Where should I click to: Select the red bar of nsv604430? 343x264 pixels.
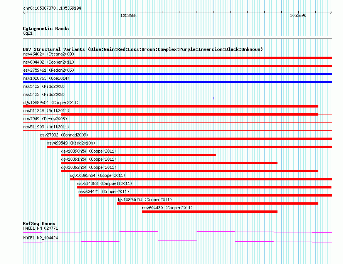(x=210, y=212)
